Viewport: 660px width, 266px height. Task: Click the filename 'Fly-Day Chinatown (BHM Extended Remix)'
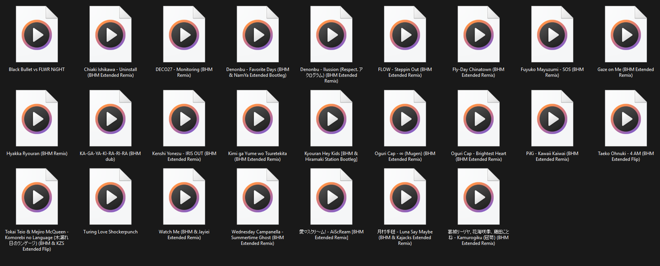[478, 72]
